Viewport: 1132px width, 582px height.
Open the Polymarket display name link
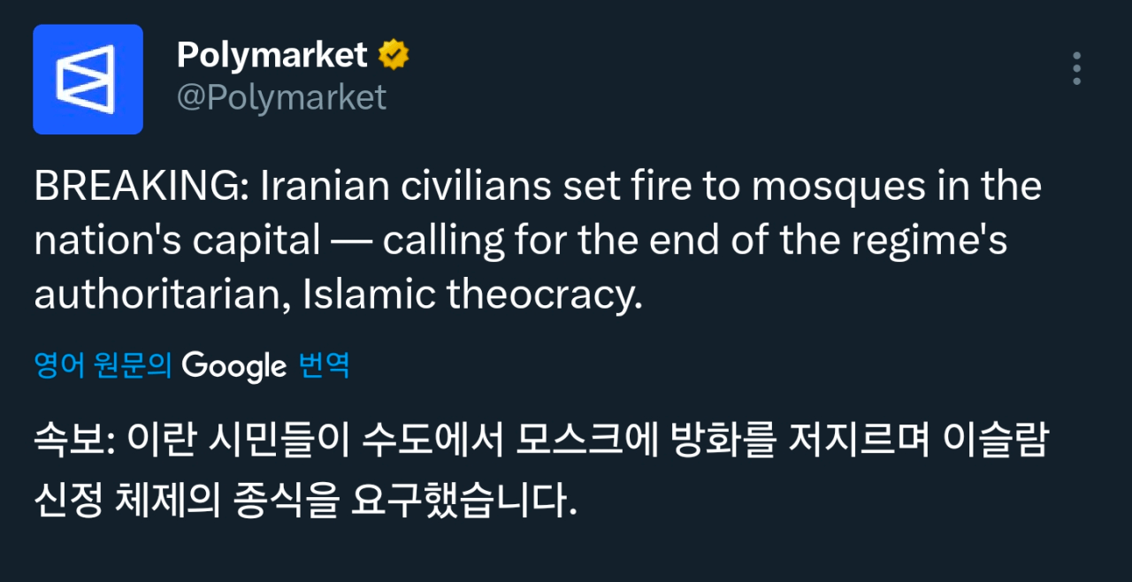click(272, 56)
